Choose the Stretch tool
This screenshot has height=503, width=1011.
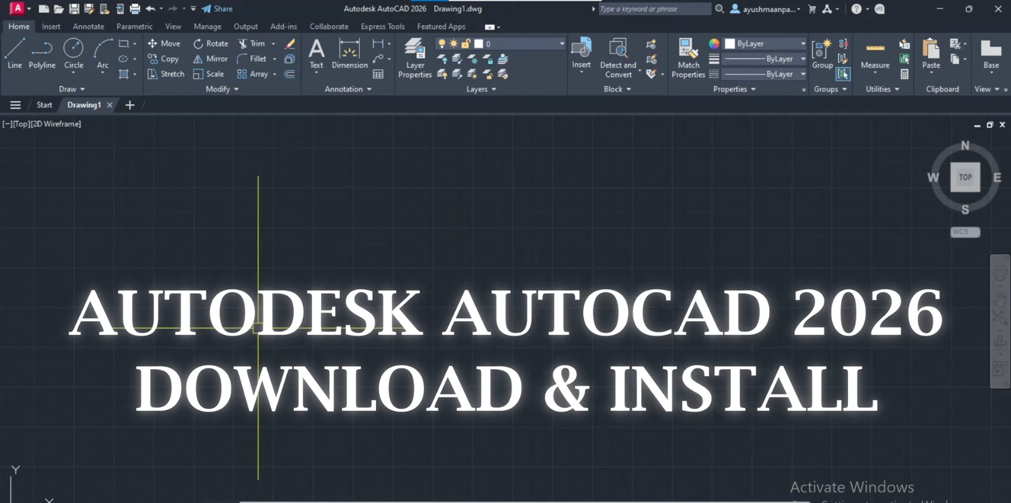pyautogui.click(x=166, y=74)
